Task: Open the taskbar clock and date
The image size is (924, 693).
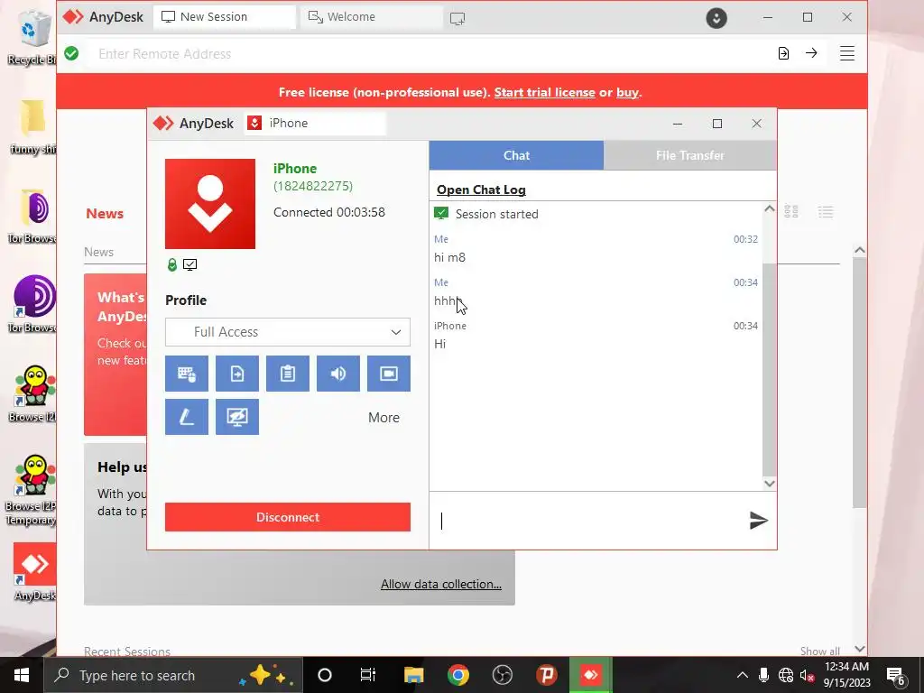Action: point(846,675)
